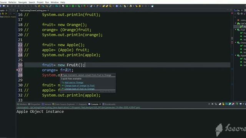Click the globe icon in main toolbar

click(117, 6)
